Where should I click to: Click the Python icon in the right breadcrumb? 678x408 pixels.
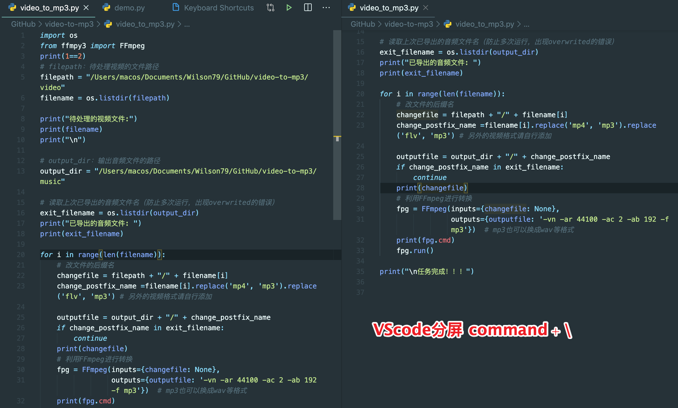pos(448,24)
